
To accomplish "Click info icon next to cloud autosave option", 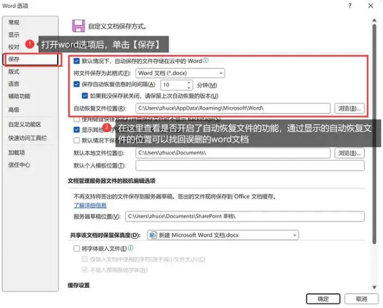I will click(206, 60).
